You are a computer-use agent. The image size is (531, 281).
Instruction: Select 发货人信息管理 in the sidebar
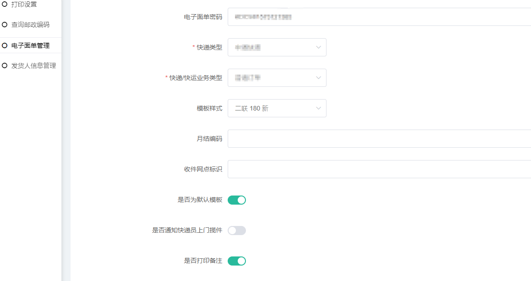coord(34,65)
